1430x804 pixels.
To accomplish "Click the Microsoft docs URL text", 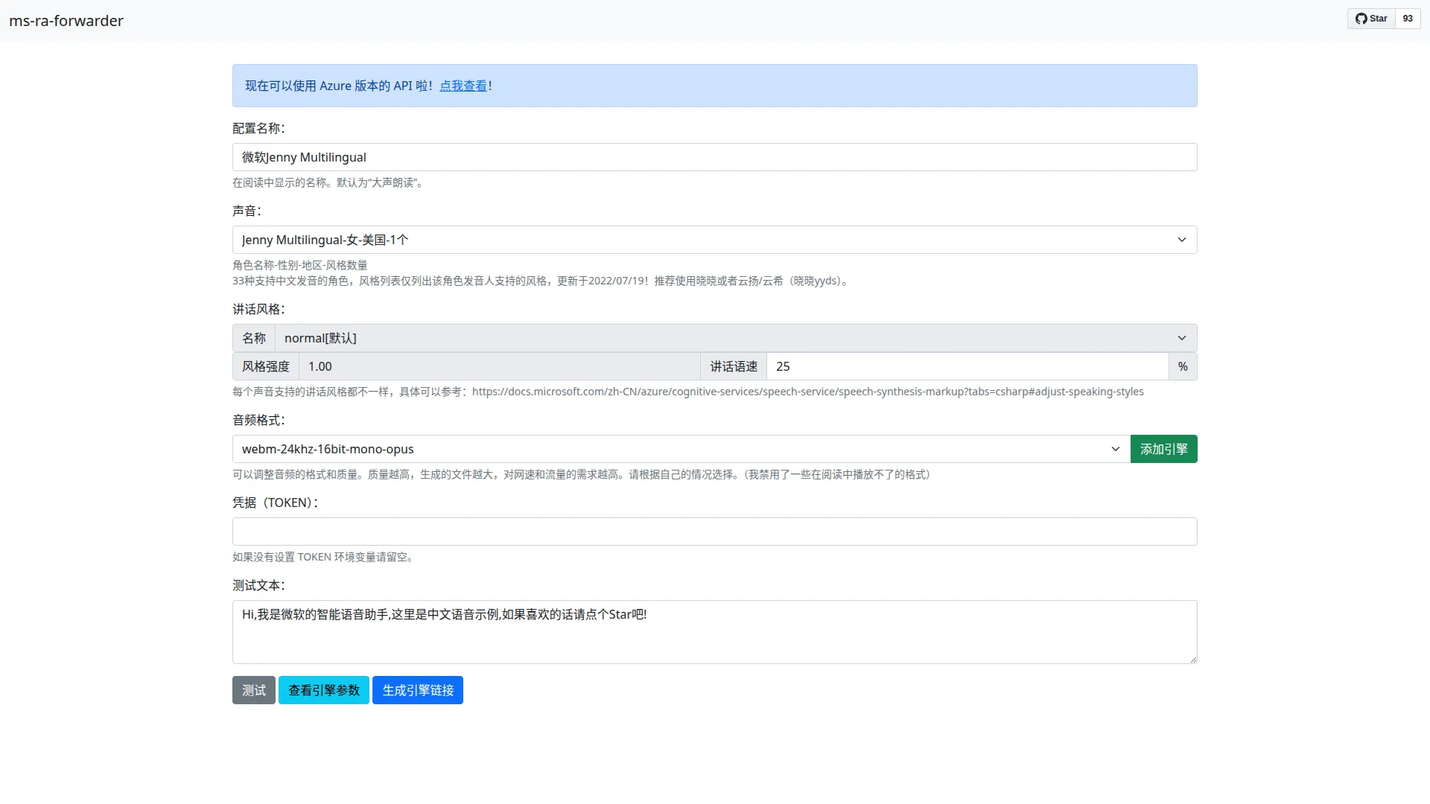I will coord(808,392).
